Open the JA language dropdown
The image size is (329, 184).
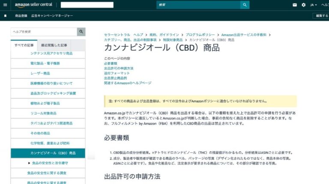(313, 5)
